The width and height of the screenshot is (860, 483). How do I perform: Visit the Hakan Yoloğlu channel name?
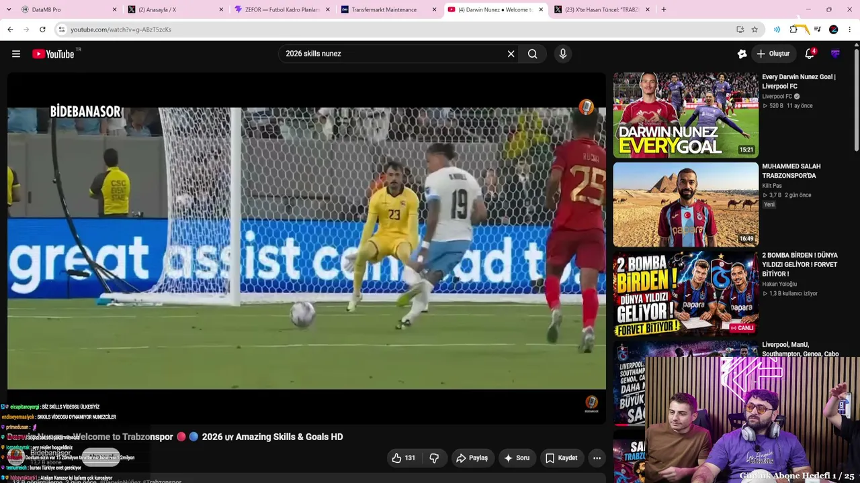click(779, 284)
